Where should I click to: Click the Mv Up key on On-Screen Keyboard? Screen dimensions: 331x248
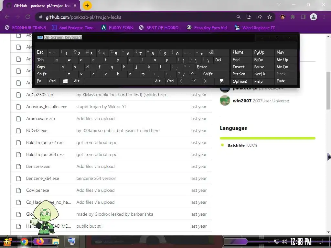(x=286, y=60)
